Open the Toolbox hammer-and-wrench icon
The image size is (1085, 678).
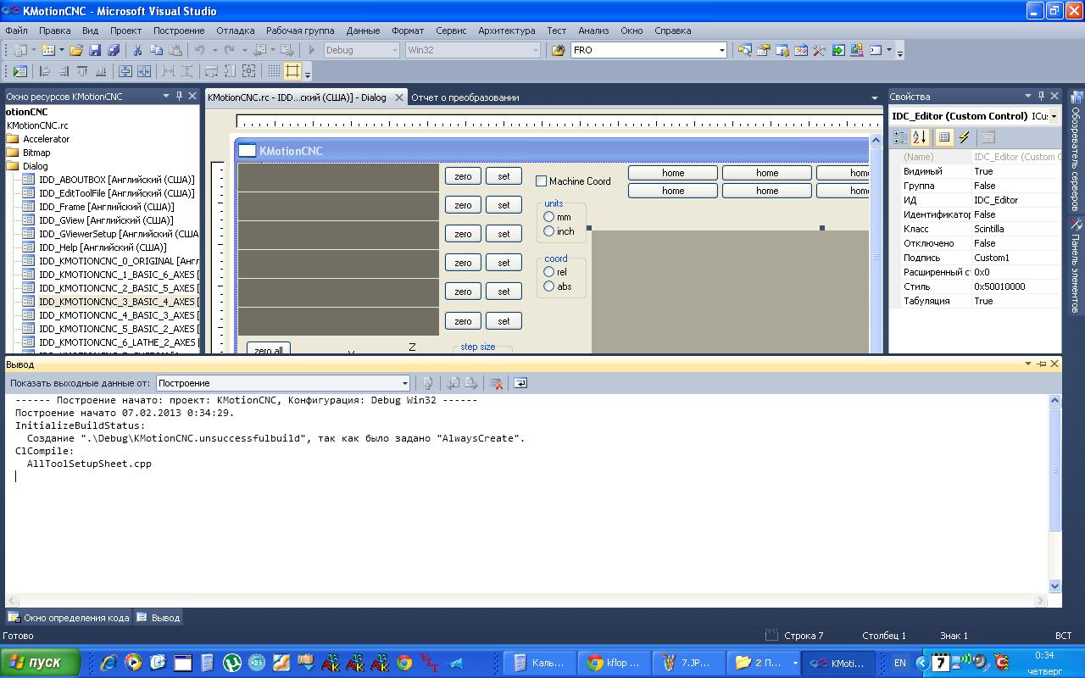pos(819,50)
